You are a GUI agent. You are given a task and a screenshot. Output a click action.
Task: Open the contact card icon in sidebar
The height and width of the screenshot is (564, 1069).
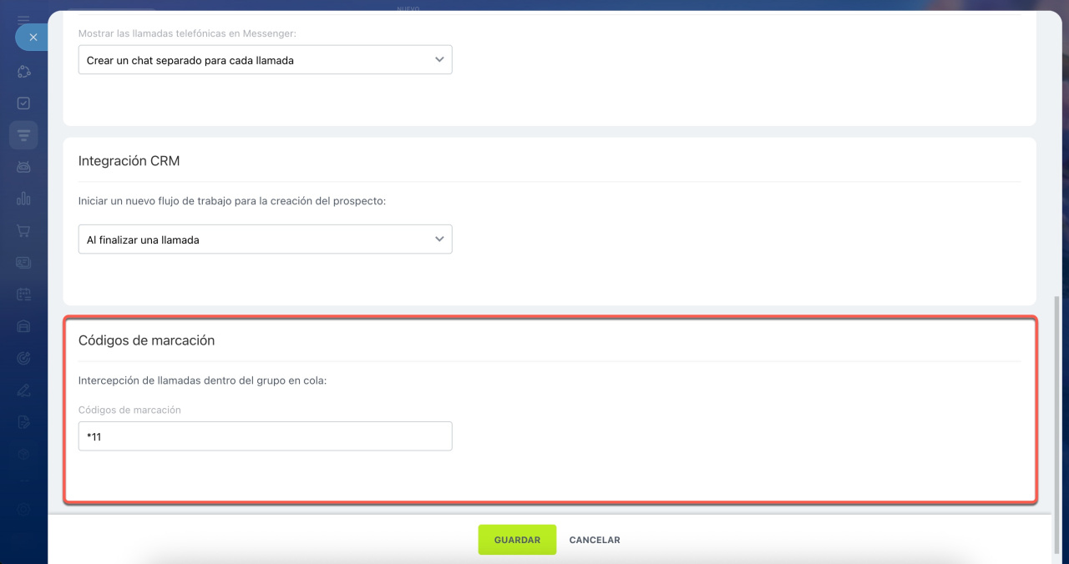coord(23,262)
